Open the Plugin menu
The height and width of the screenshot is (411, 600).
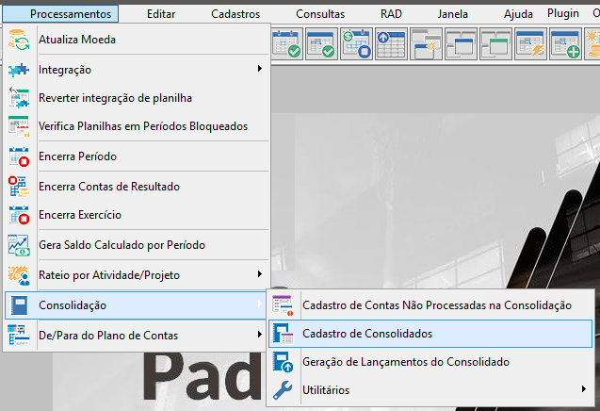pyautogui.click(x=563, y=13)
